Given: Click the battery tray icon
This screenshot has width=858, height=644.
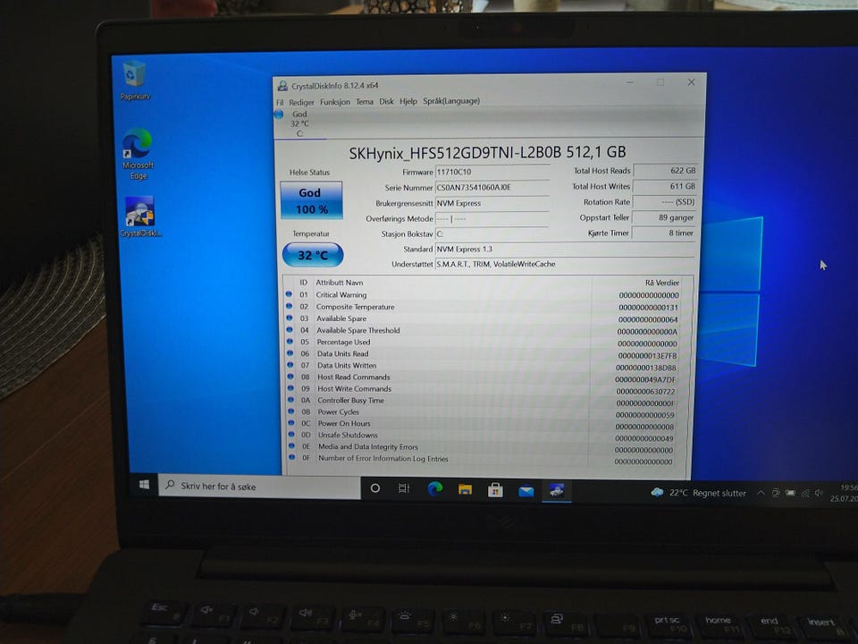Looking at the screenshot, I should [791, 493].
